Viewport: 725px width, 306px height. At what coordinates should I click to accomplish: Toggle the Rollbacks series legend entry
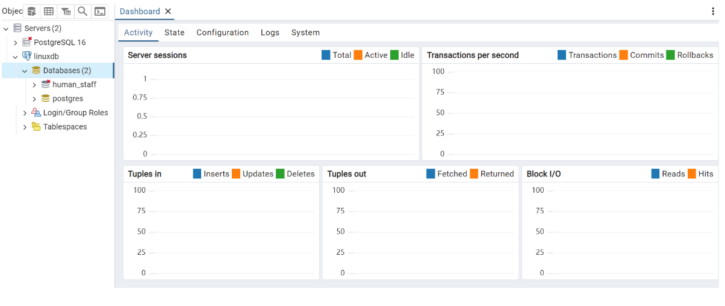click(689, 55)
